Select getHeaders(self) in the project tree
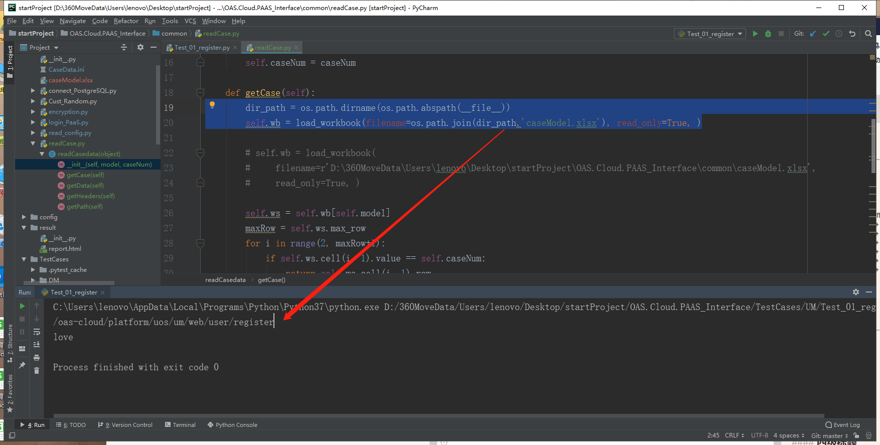 tap(90, 196)
